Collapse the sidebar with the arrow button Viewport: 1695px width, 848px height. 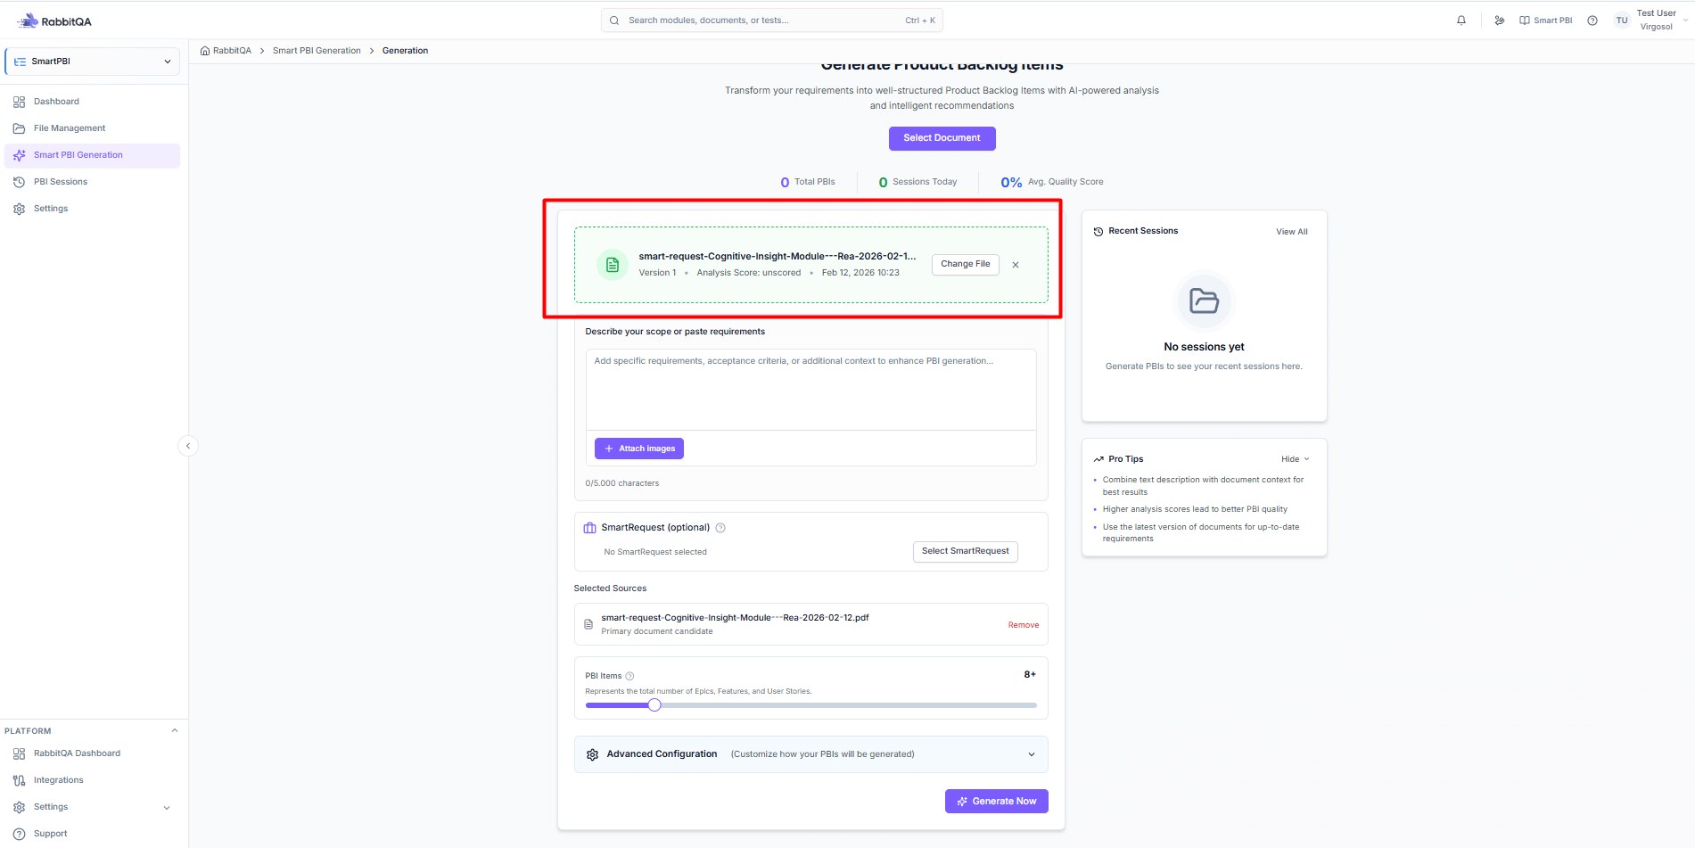(188, 446)
